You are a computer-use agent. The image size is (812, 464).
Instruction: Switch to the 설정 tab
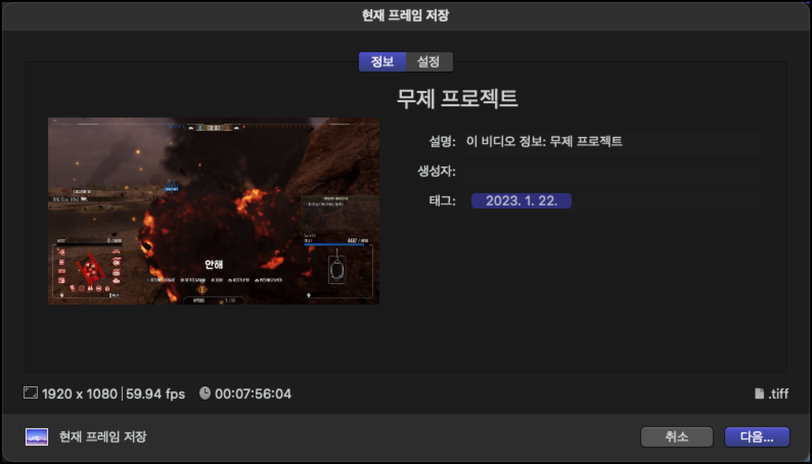428,62
